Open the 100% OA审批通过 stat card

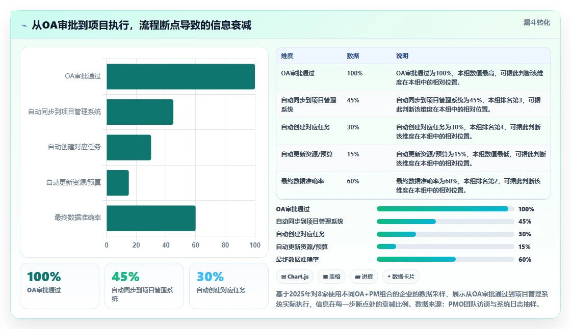click(x=60, y=286)
